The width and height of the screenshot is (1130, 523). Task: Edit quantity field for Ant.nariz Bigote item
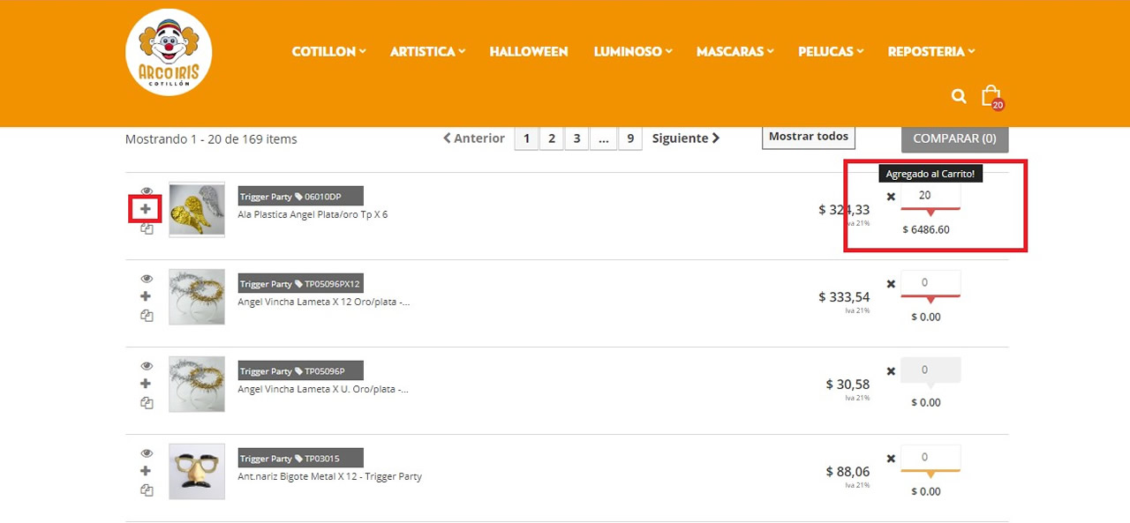[930, 457]
